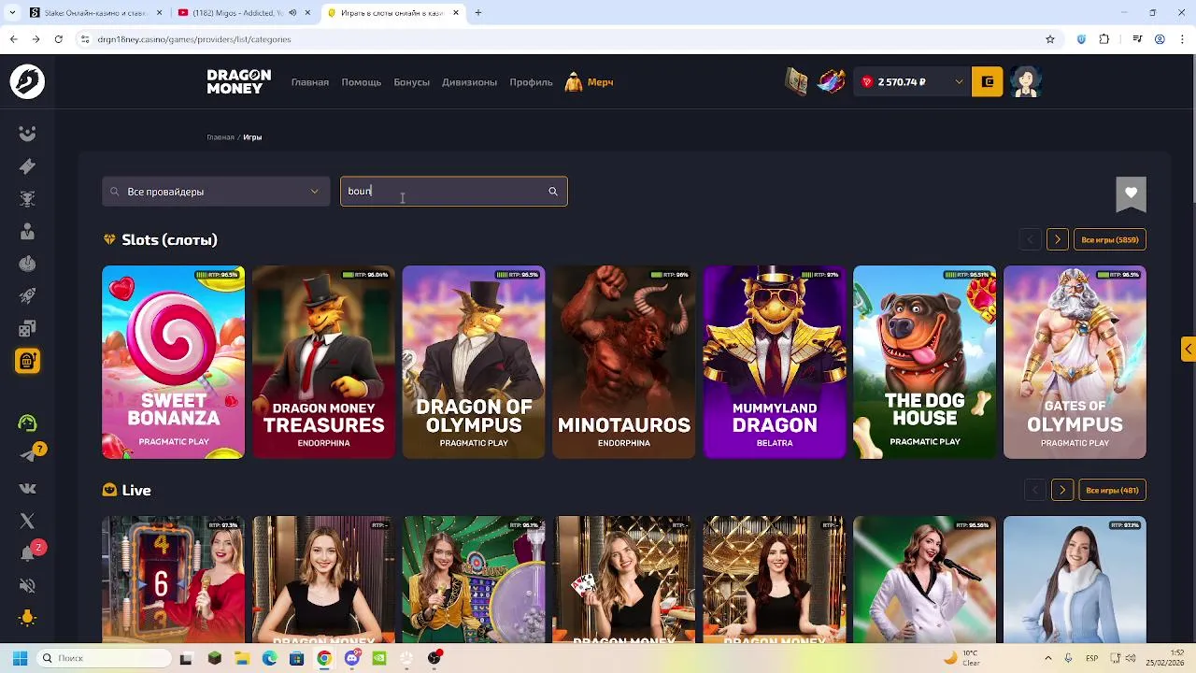Open the X social link icon
Image resolution: width=1196 pixels, height=673 pixels.
coord(27,521)
